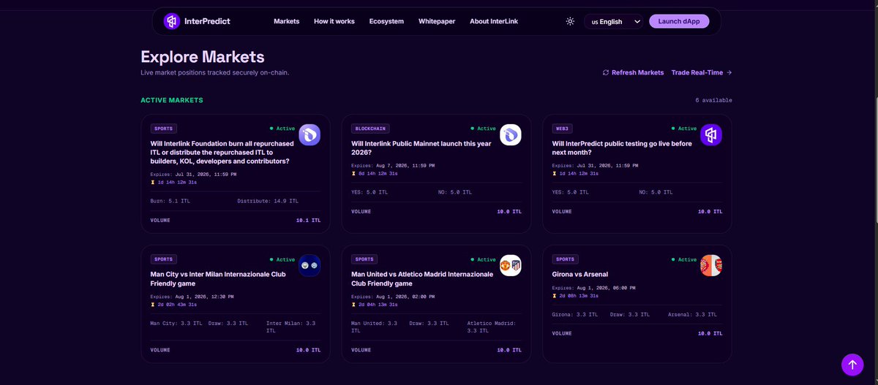Click the ACTIVE MARKETS heading
This screenshot has width=878, height=385.
(x=172, y=100)
